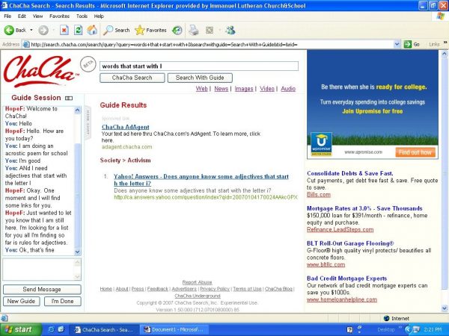Go to the Home page icon

tap(92, 30)
